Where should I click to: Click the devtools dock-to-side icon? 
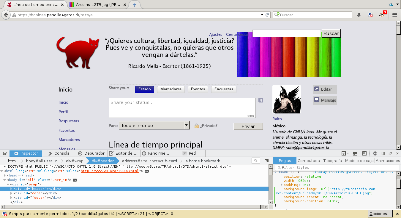point(383,153)
